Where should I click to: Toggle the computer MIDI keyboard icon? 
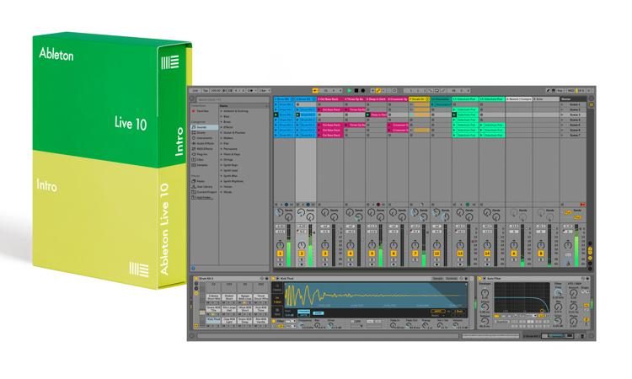554,91
